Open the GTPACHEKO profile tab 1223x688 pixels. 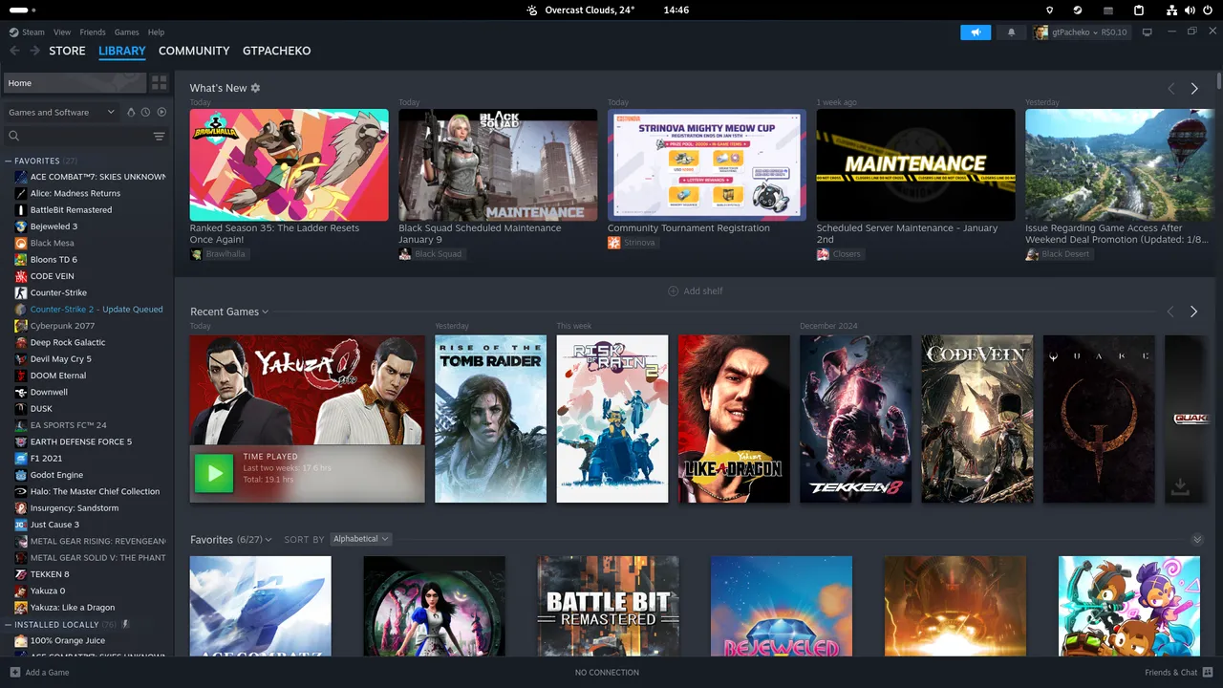coord(277,51)
